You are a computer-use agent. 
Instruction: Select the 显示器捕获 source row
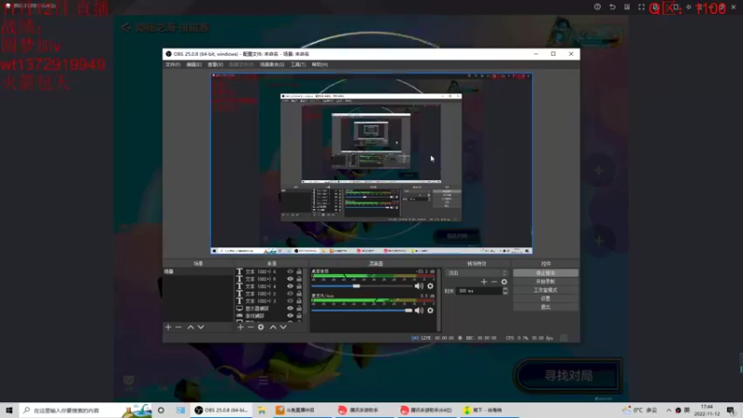click(x=270, y=308)
